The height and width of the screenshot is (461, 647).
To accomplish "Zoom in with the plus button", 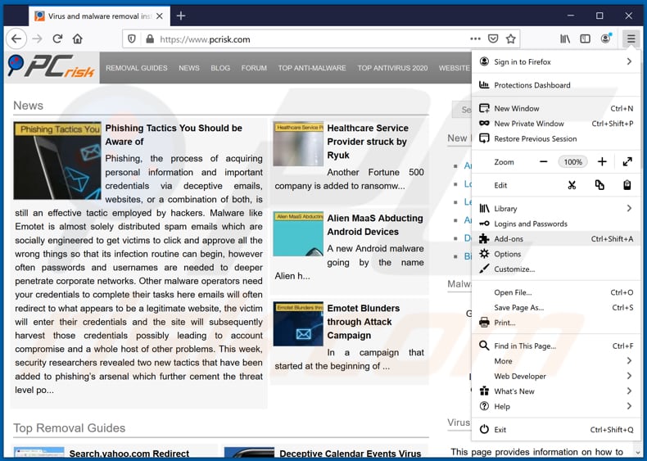I will [602, 162].
